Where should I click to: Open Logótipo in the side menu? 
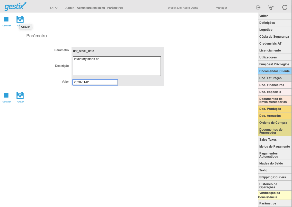[x=275, y=30]
